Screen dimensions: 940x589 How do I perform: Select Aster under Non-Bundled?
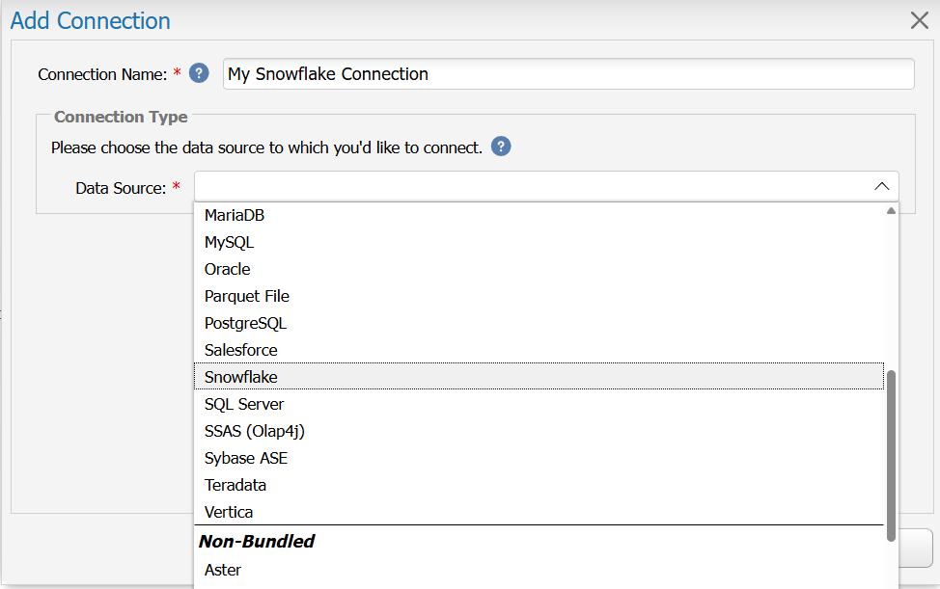coord(539,570)
